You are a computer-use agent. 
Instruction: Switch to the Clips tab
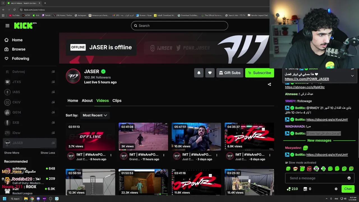117,100
